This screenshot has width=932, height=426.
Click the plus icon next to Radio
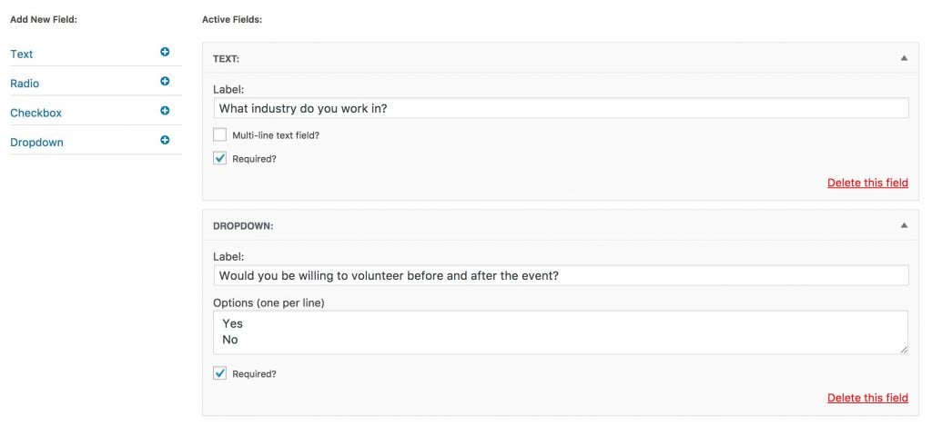[x=165, y=81]
